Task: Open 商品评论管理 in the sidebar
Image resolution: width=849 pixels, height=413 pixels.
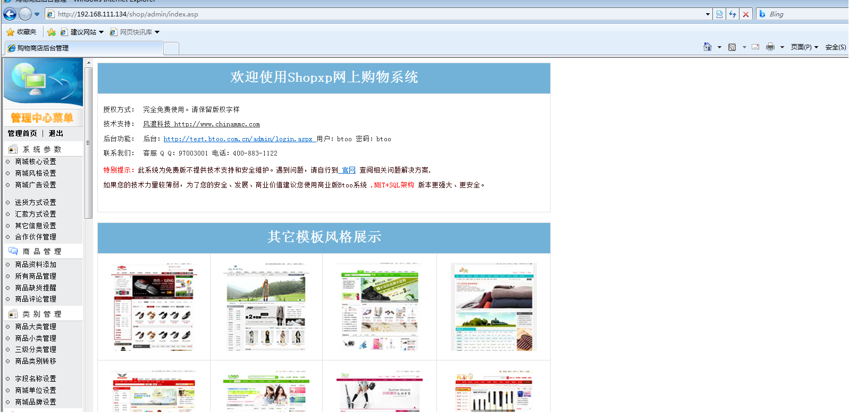Action: [36, 299]
